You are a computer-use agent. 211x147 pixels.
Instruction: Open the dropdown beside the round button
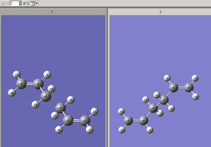(8, 3)
